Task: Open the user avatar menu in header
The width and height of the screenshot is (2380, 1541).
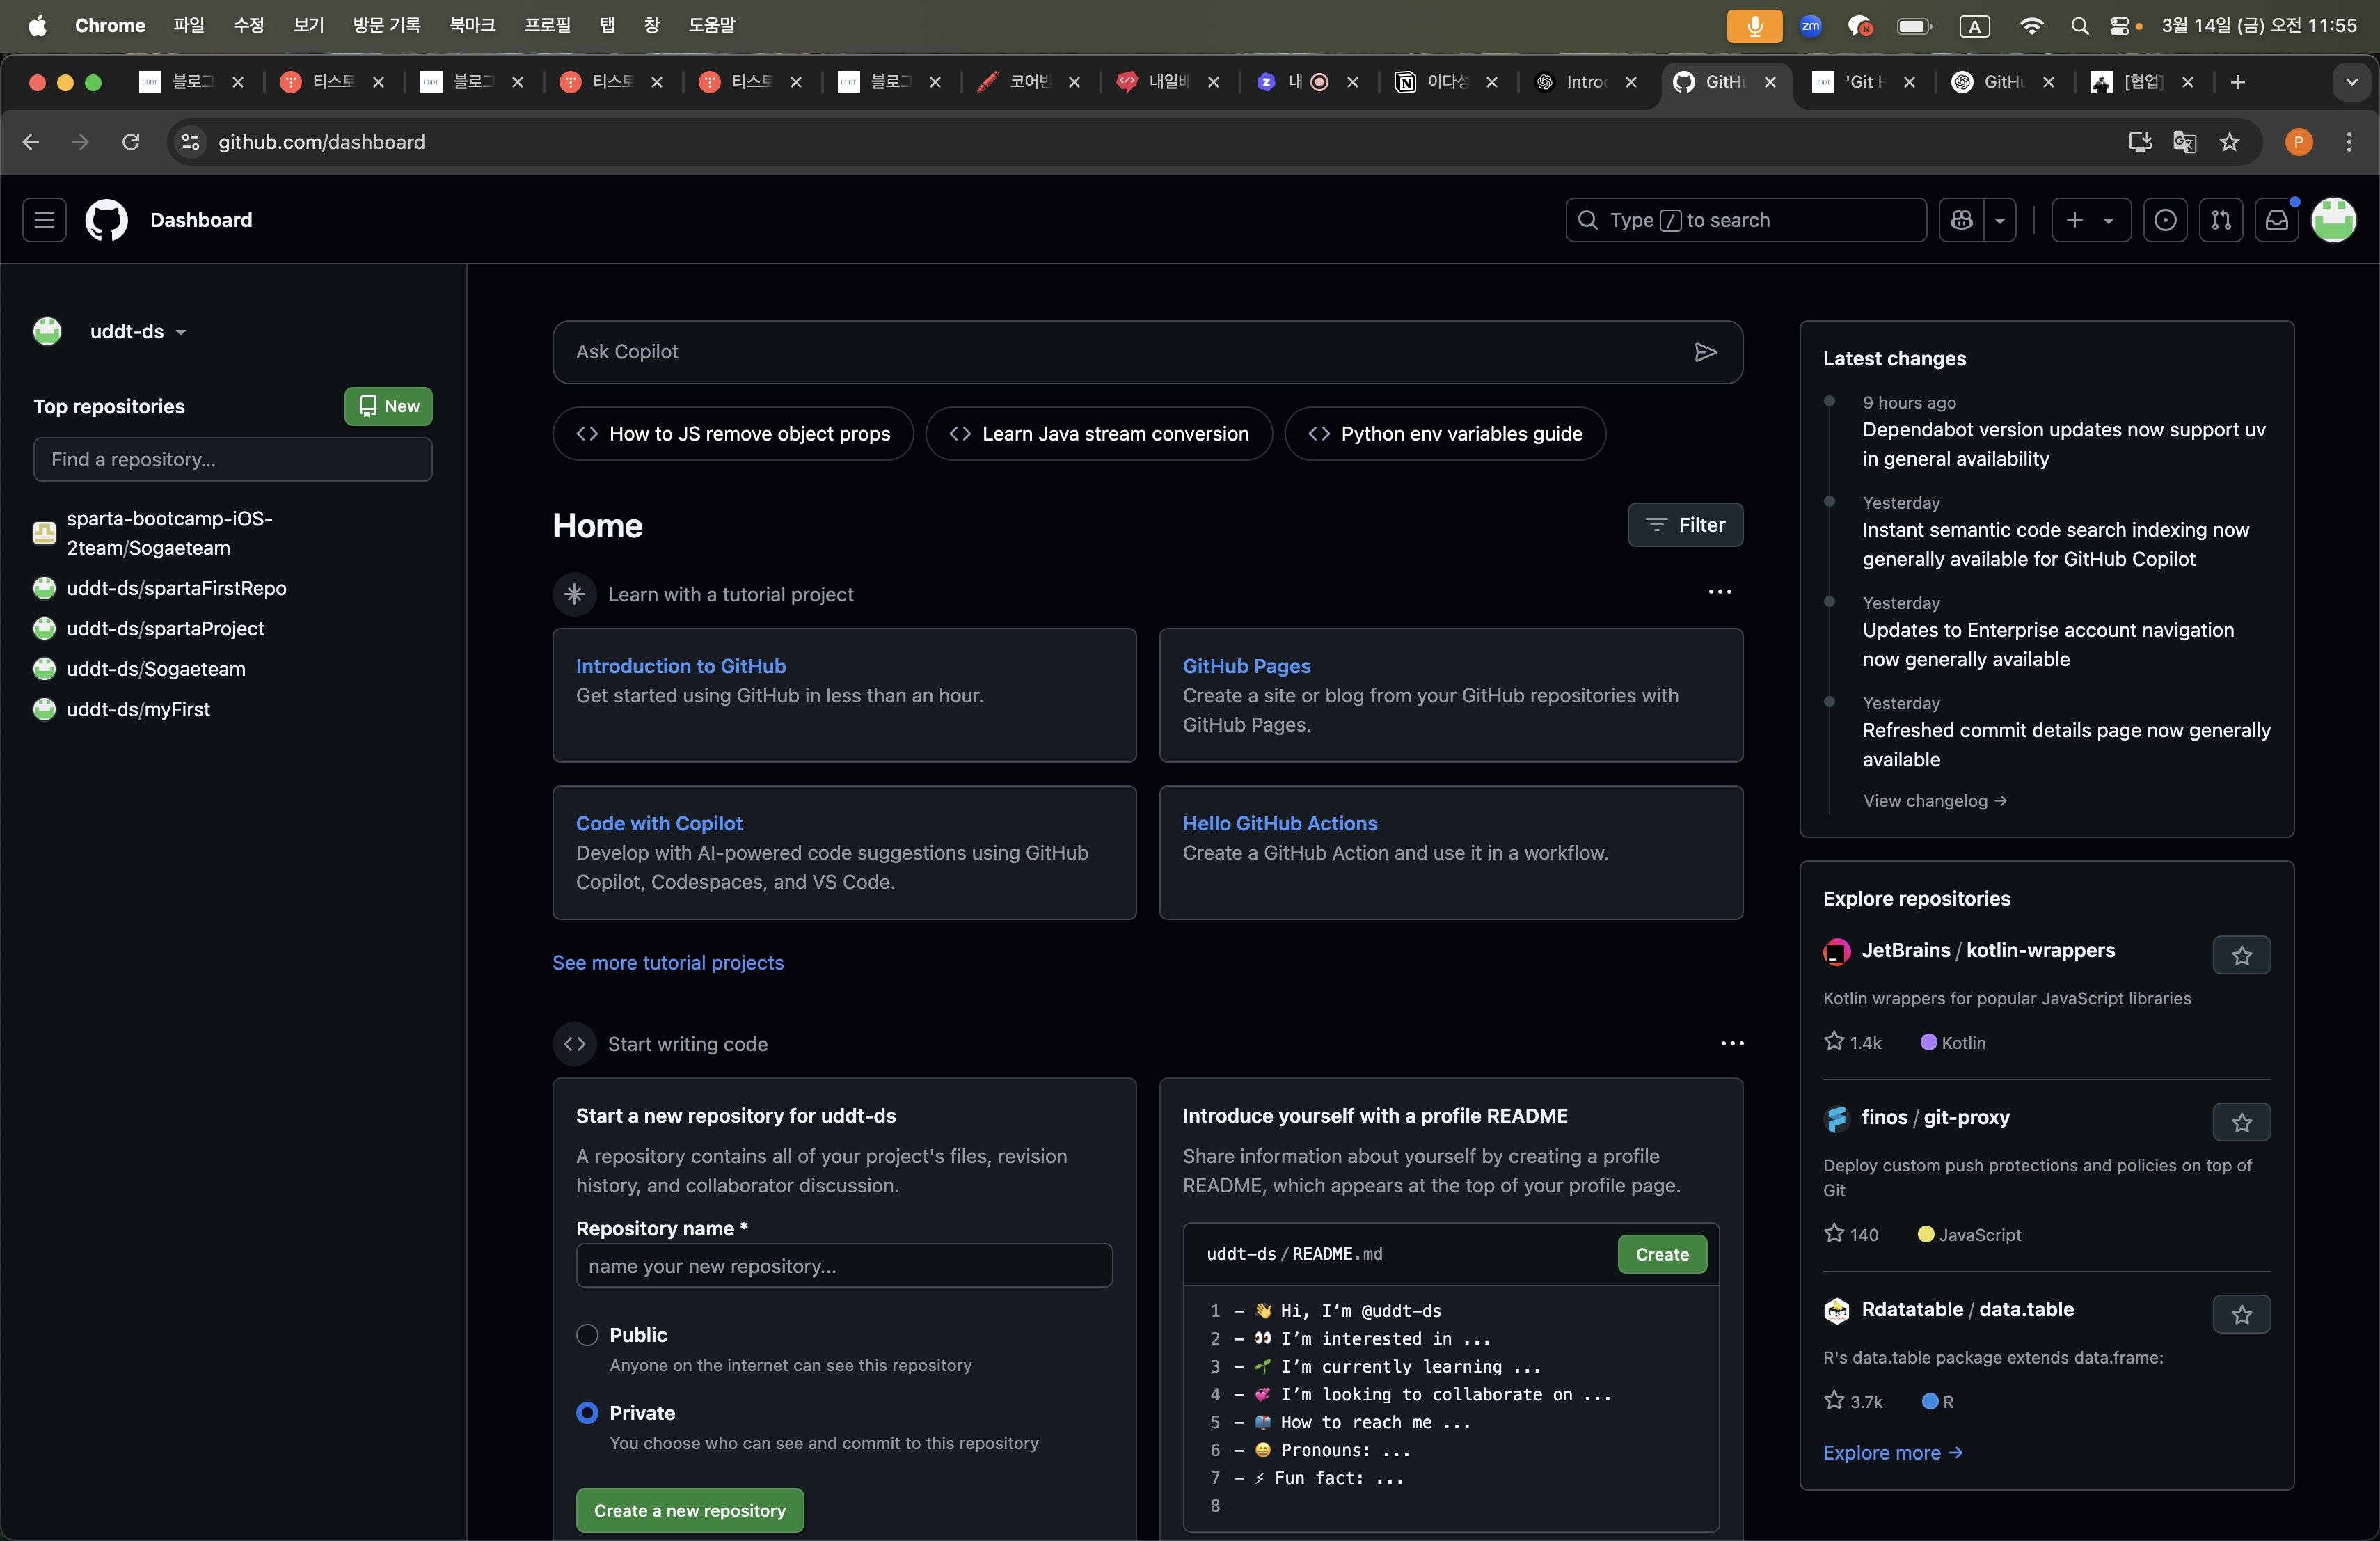Action: (2334, 220)
